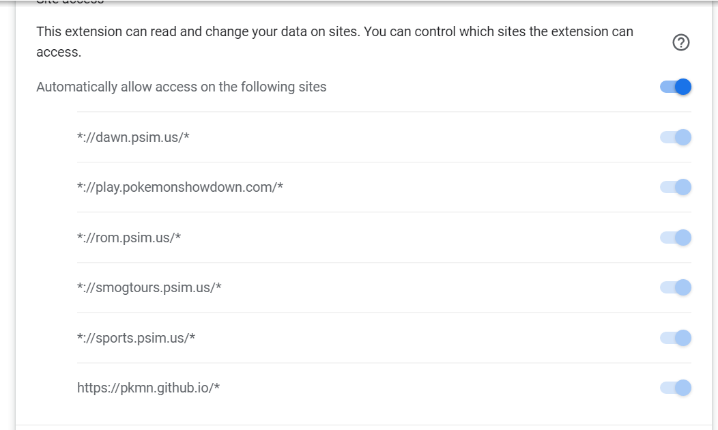Select the *://smogtours.psim.us/* site label
Screen dimensions: 718x430
pos(149,287)
